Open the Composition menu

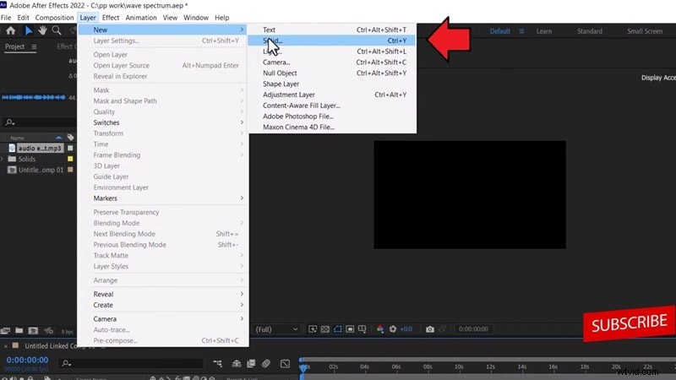coord(54,18)
